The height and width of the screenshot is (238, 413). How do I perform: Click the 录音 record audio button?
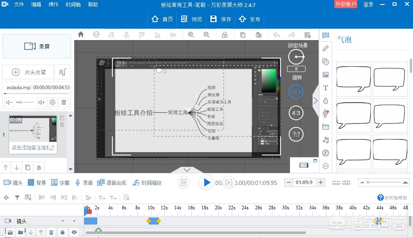tap(84, 182)
